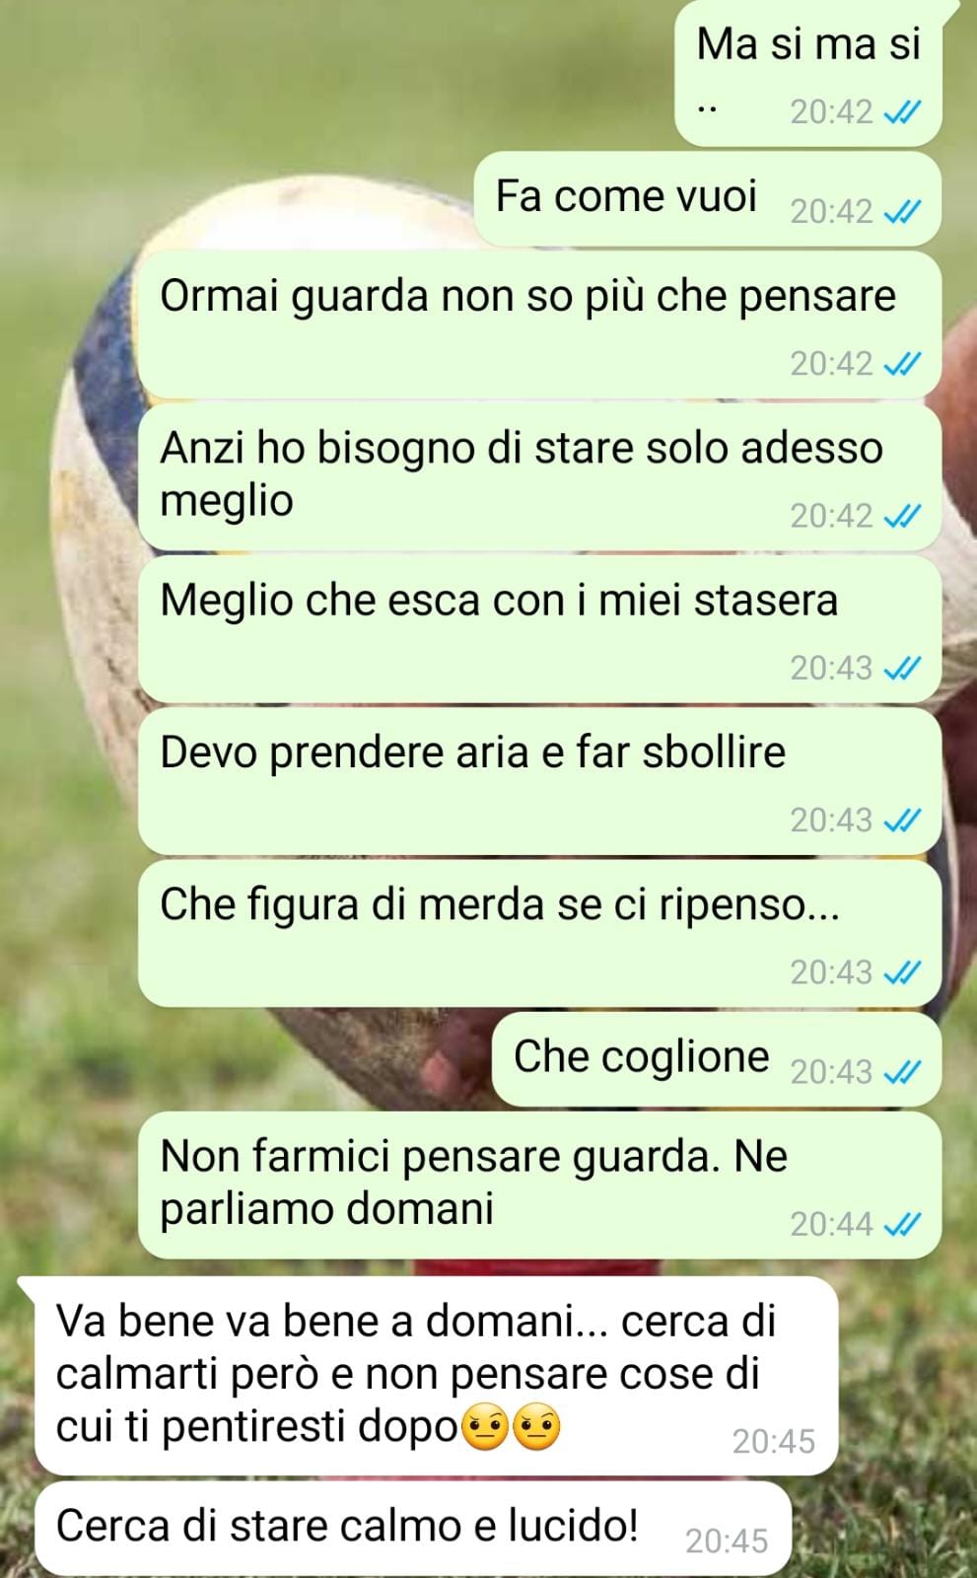Image resolution: width=977 pixels, height=1578 pixels.
Task: Tap blue read ticks on 'Fa come vuoi'
Action: point(902,211)
